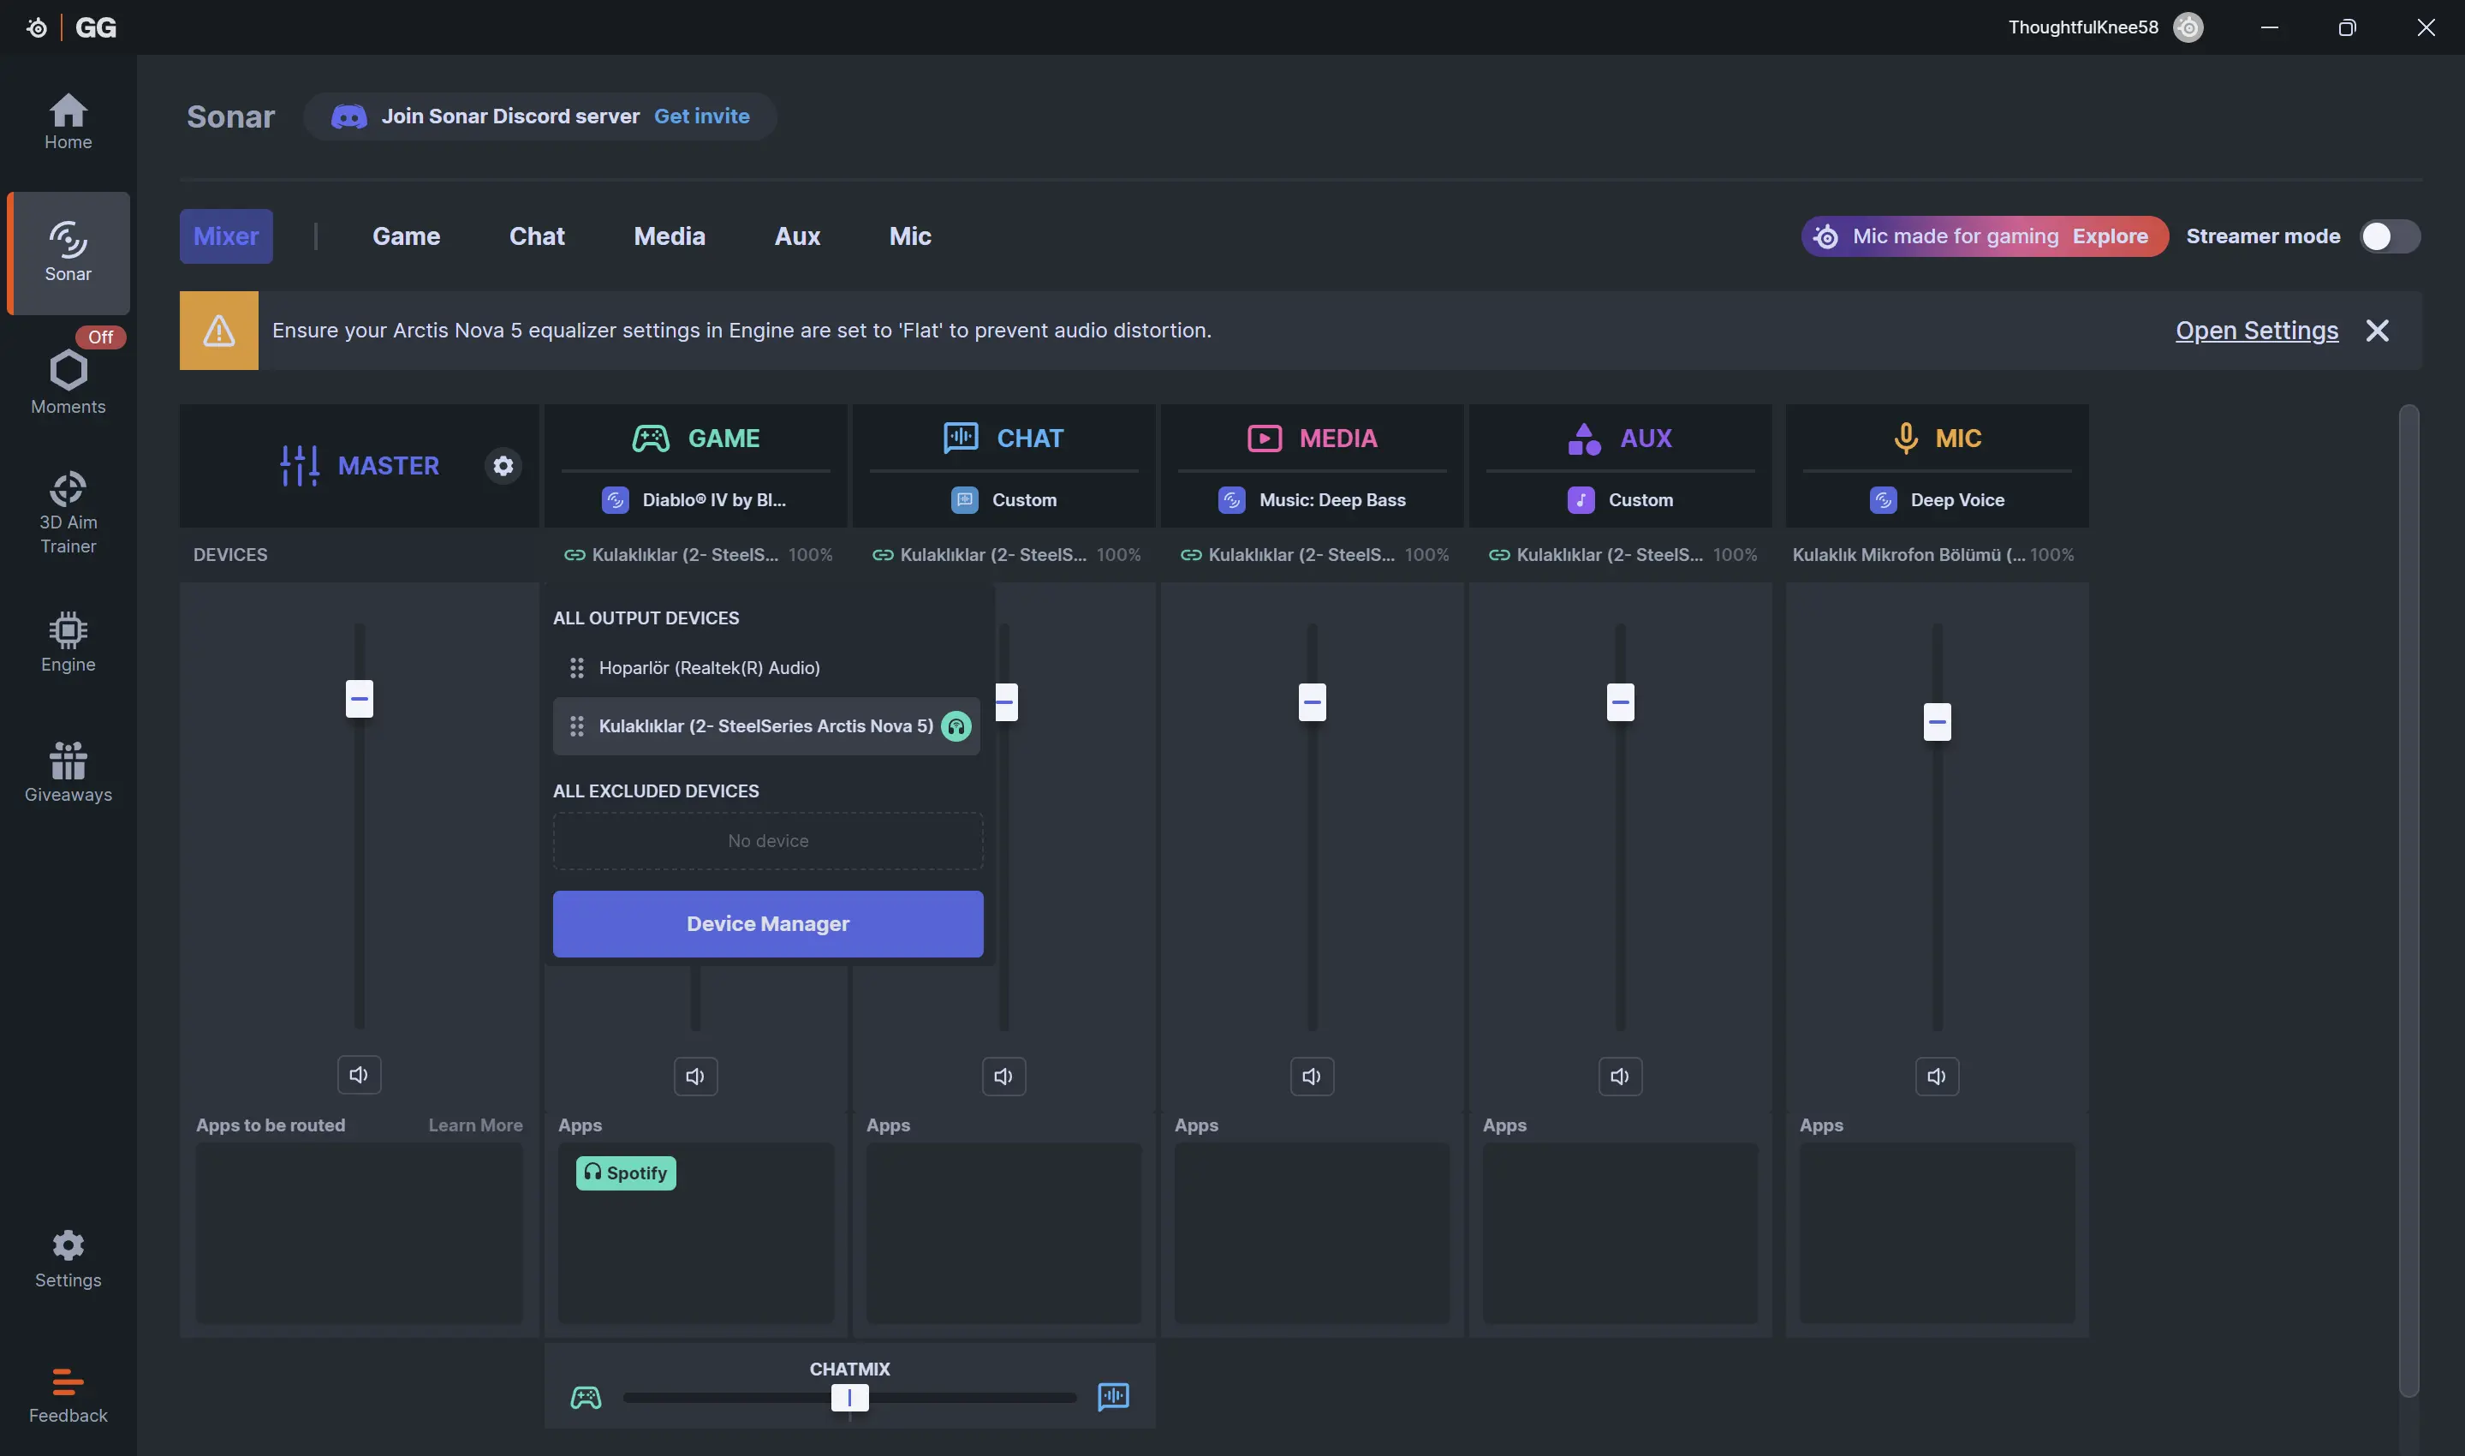Mute the Master channel
This screenshot has height=1456, width=2465.
pos(359,1076)
